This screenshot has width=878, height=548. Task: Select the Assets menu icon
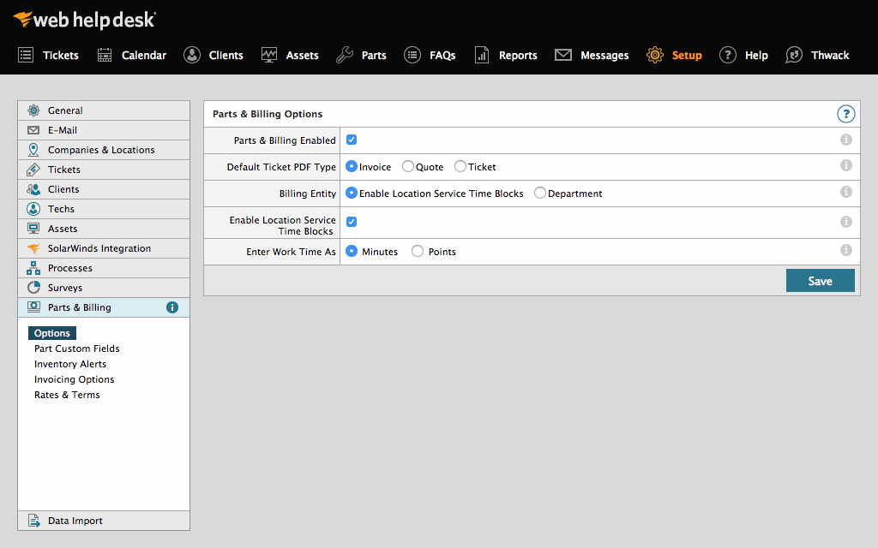(272, 55)
